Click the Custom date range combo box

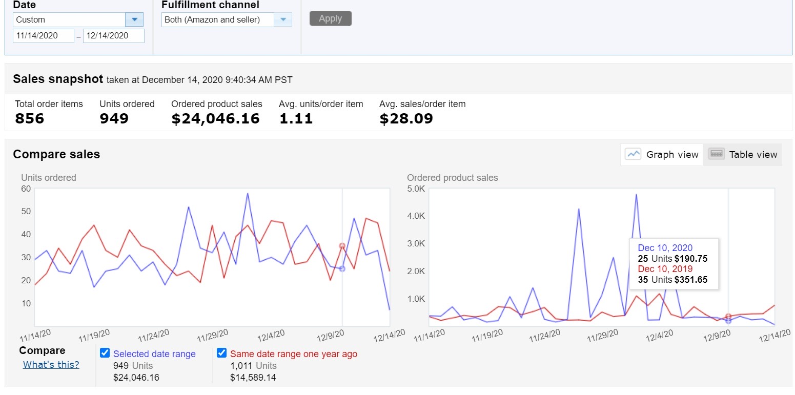point(69,19)
